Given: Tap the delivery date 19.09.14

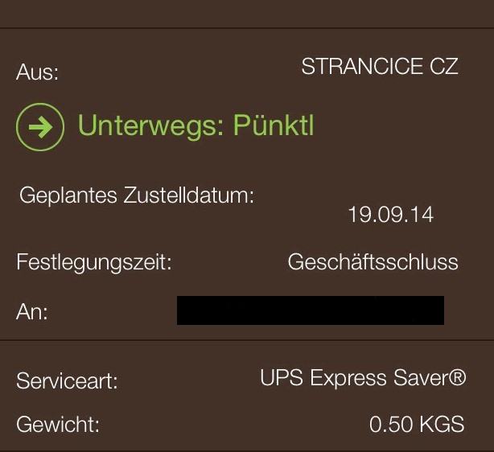Looking at the screenshot, I should 391,215.
